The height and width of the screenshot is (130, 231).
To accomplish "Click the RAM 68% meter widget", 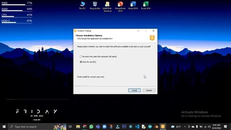I will (17, 9).
